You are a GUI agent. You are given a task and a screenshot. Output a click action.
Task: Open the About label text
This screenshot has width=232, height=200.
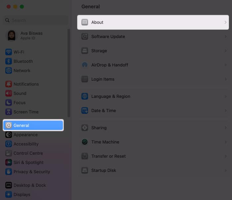click(97, 22)
